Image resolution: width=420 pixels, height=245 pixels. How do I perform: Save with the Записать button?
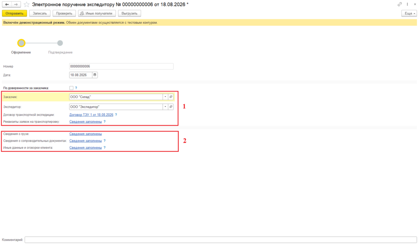pyautogui.click(x=40, y=14)
